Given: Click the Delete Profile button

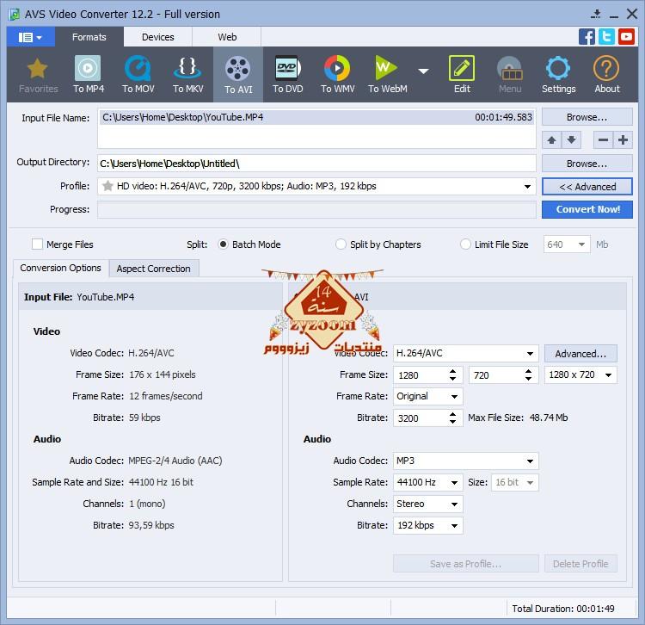Looking at the screenshot, I should [580, 564].
